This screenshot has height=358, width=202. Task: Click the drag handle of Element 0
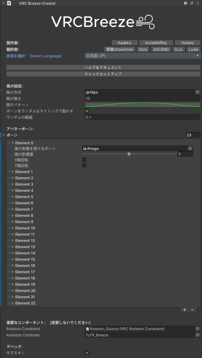tap(9, 143)
